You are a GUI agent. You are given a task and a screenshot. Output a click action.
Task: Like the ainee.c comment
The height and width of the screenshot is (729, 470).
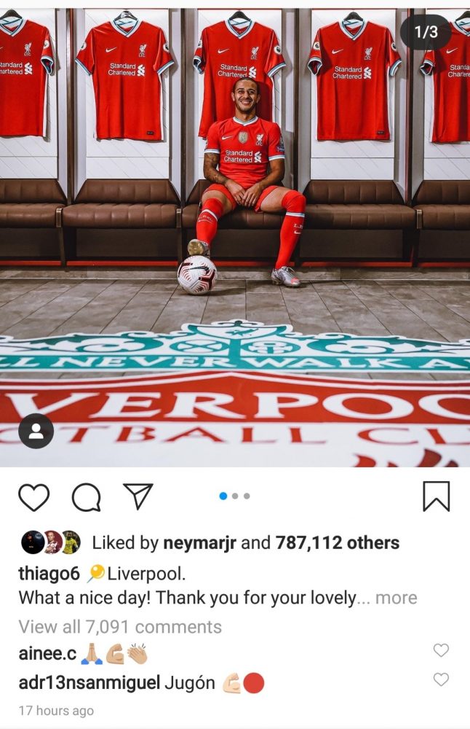(x=441, y=650)
